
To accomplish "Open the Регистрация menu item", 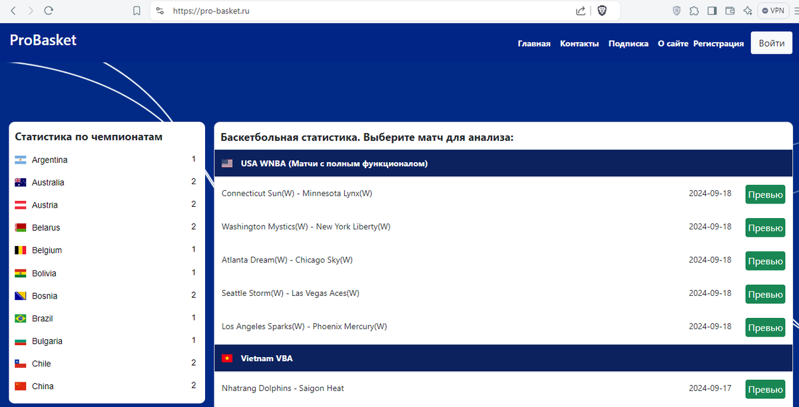I will (718, 44).
